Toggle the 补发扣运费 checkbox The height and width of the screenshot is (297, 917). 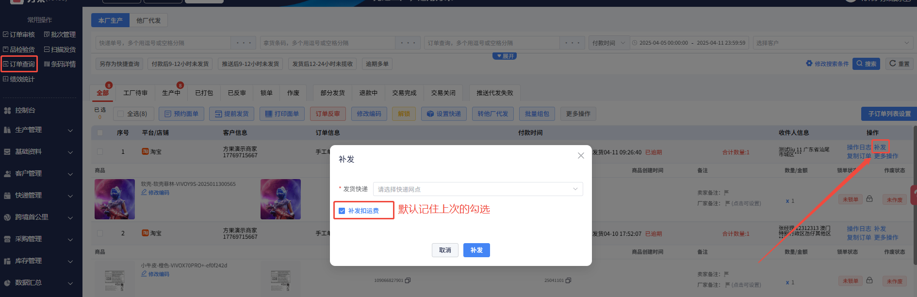coord(342,211)
